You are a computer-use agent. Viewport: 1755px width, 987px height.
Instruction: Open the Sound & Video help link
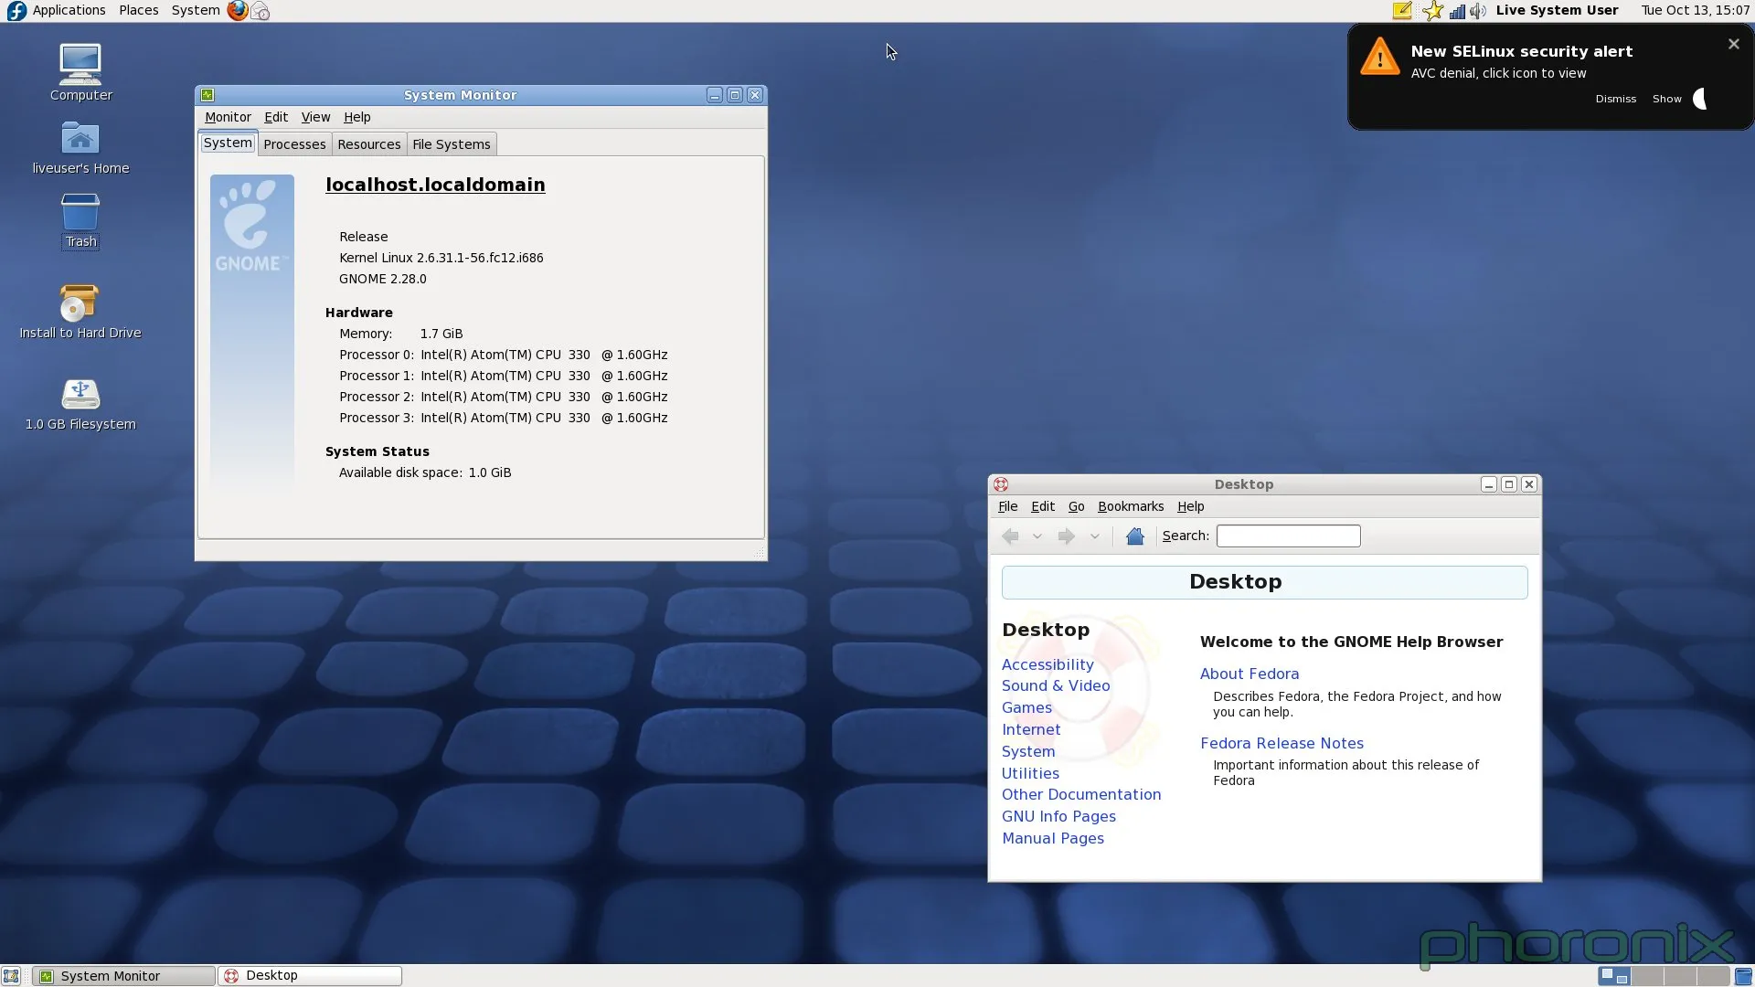point(1056,685)
